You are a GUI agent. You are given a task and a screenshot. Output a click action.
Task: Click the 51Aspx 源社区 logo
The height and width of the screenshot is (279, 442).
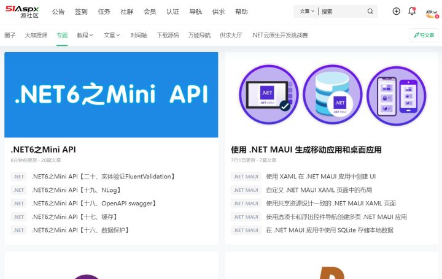(x=22, y=12)
